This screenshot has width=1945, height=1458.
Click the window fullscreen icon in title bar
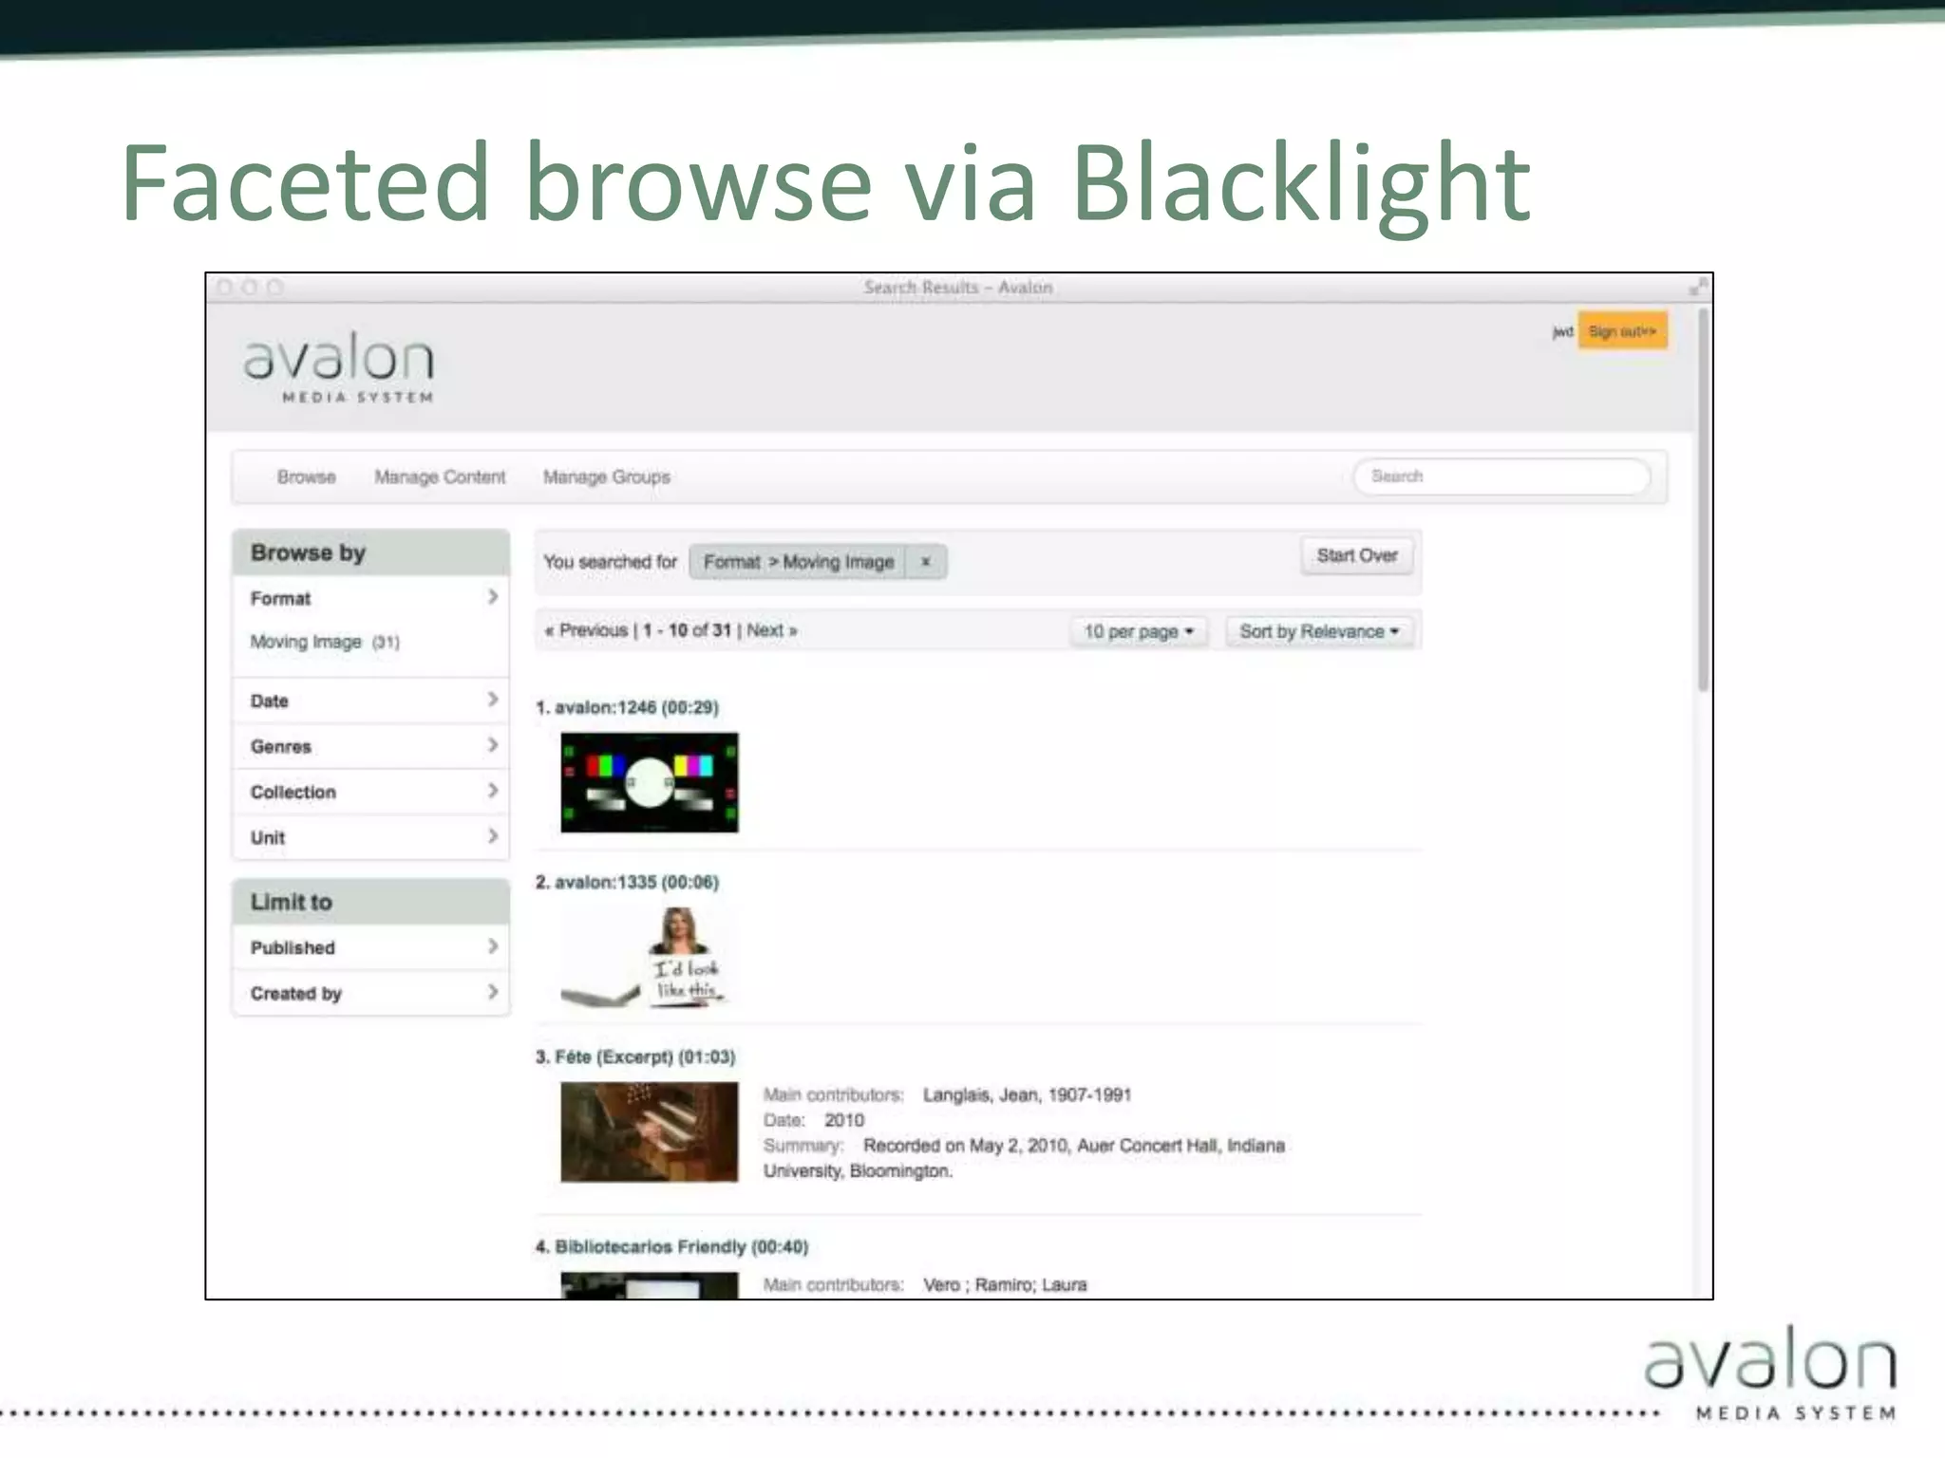(x=1698, y=287)
